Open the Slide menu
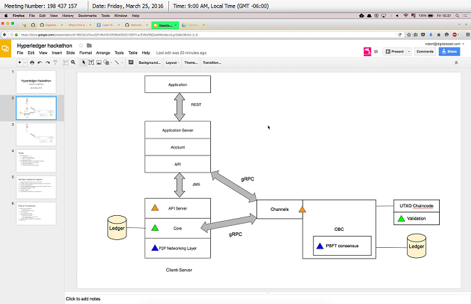 point(70,53)
